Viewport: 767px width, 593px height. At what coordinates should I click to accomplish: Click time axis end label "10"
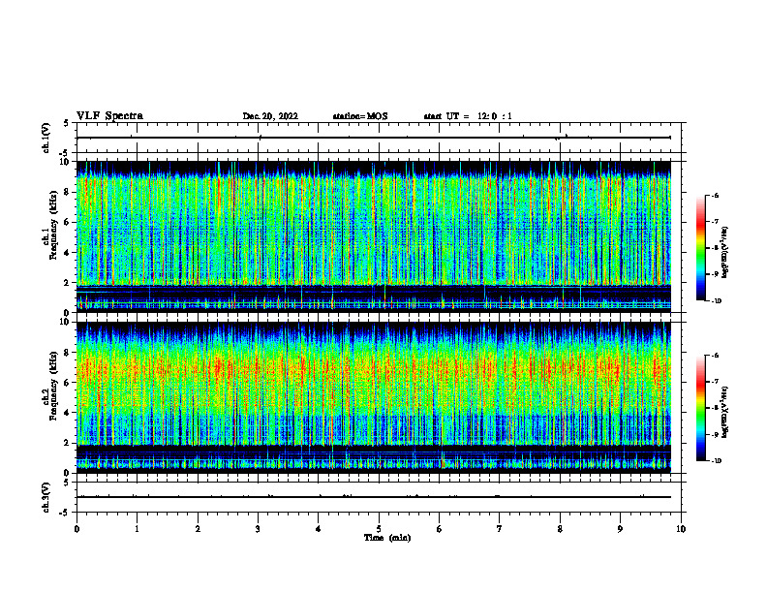point(681,529)
